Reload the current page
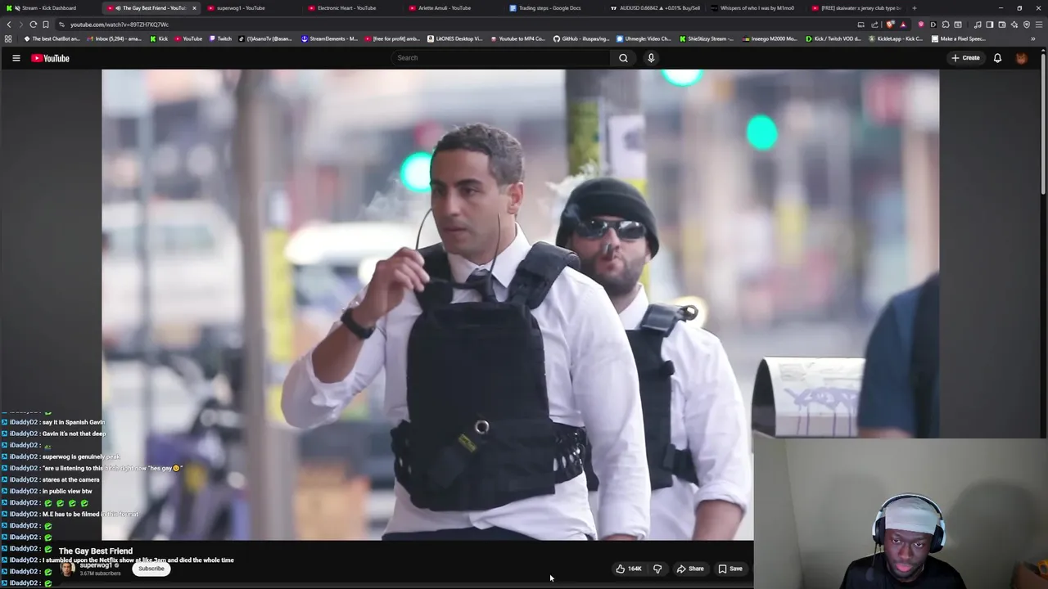Image resolution: width=1048 pixels, height=589 pixels. coord(34,25)
